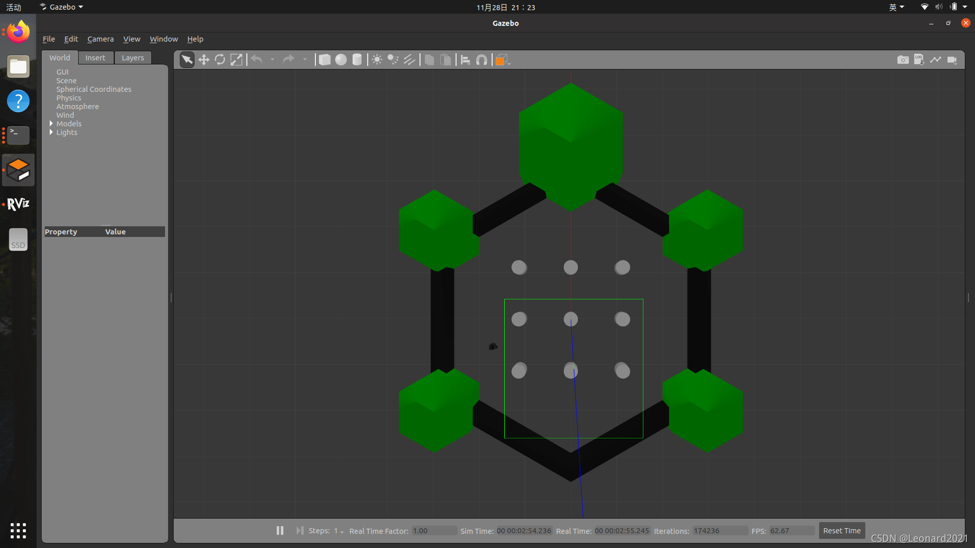Open the Camera menu
Screen dimensions: 975x548
(x=100, y=39)
